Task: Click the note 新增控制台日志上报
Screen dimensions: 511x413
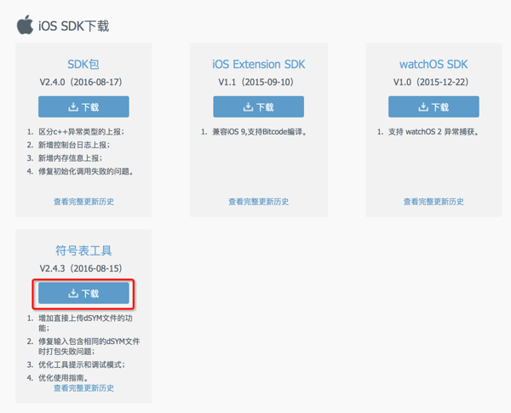Action: (74, 145)
